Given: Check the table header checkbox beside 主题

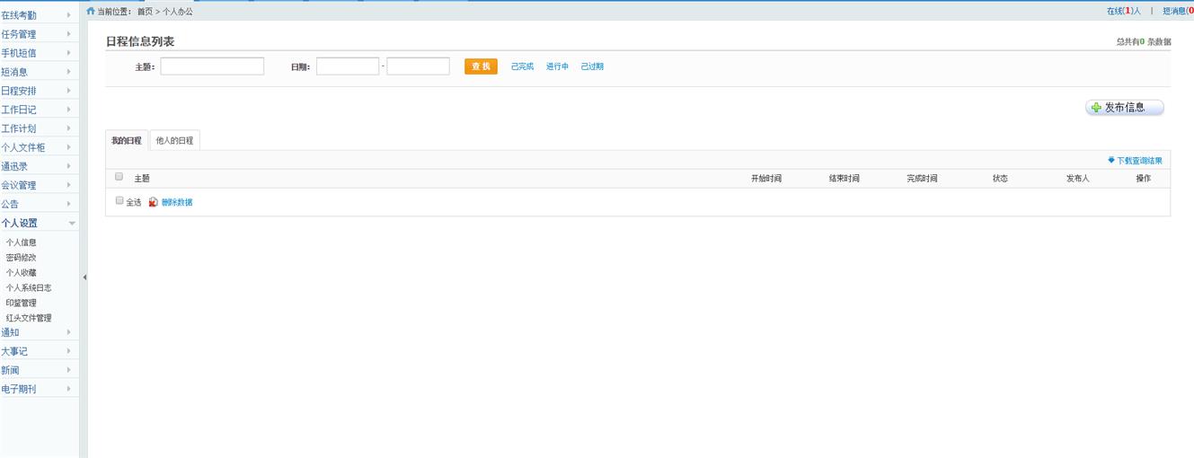Looking at the screenshot, I should coord(119,177).
